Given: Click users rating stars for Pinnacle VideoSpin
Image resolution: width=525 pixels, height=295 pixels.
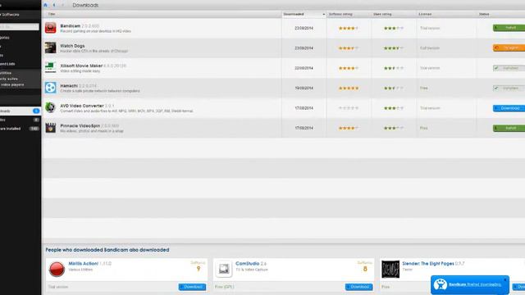Looking at the screenshot, I should tap(394, 128).
